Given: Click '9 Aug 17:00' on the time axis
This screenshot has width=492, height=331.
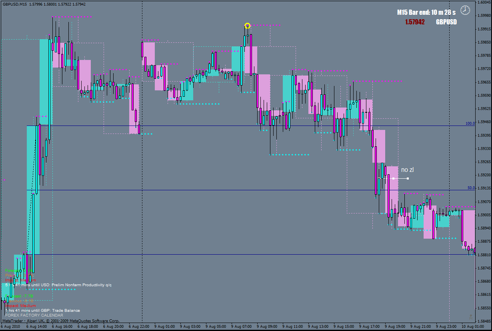Looking at the screenshot, I should 369,326.
